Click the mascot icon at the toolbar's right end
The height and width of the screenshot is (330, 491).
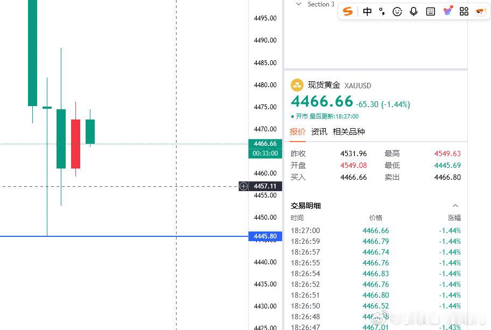[x=479, y=11]
